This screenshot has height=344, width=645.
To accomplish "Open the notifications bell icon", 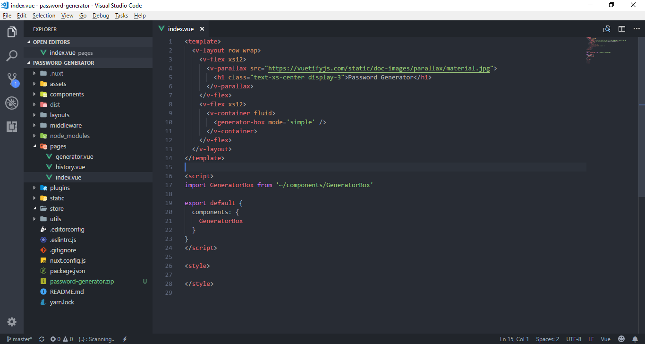I will [636, 339].
